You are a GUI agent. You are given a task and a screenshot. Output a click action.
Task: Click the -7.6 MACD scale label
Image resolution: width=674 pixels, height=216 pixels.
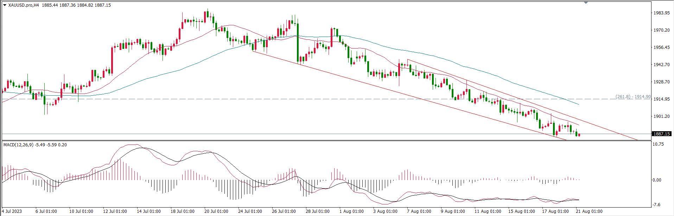pos(657,205)
